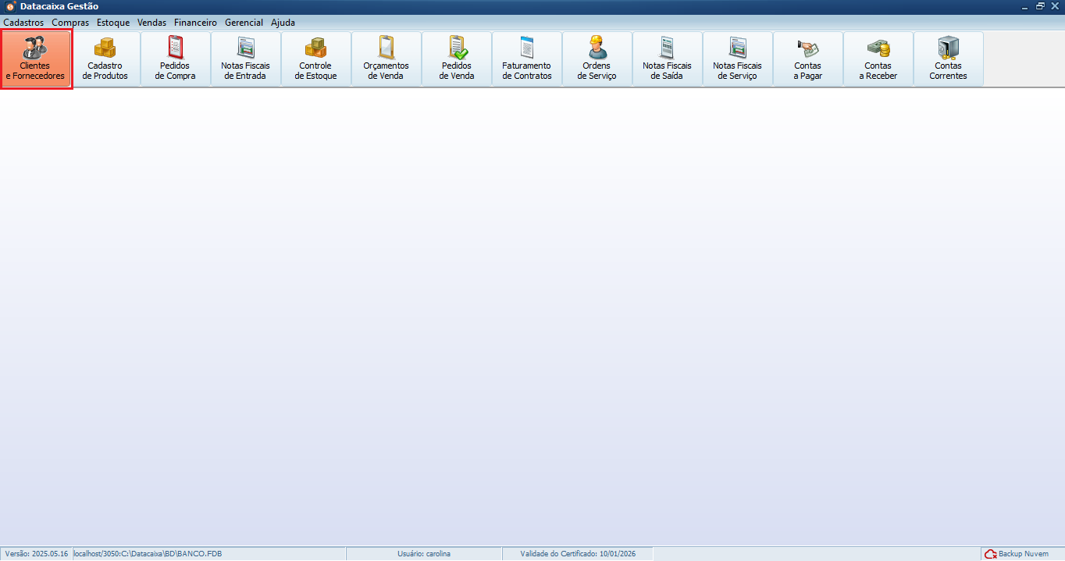Image resolution: width=1065 pixels, height=561 pixels.
Task: Open Pedidos de Compra
Action: click(176, 59)
